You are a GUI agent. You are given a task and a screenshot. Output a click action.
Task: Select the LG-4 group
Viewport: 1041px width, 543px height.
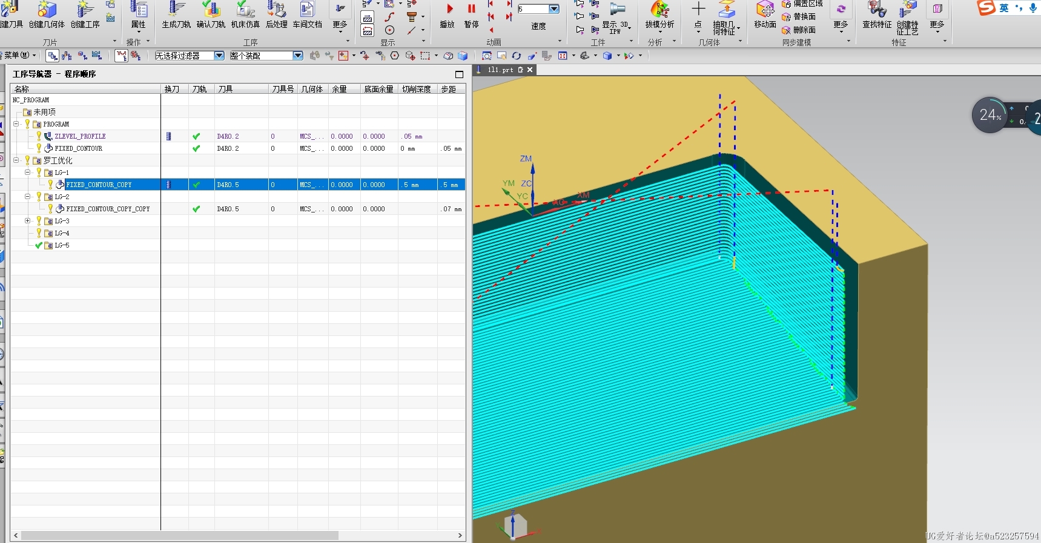point(62,233)
